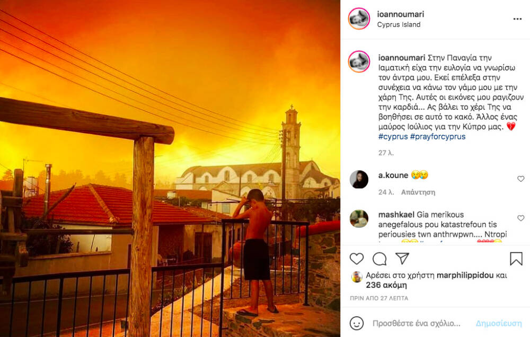Share post via paper plane icon
The height and width of the screenshot is (337, 530).
tap(402, 259)
